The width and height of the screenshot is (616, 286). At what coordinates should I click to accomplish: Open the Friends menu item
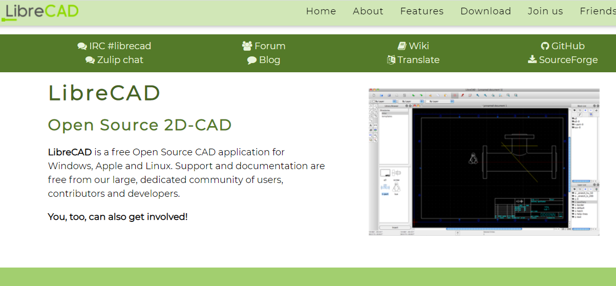[598, 11]
